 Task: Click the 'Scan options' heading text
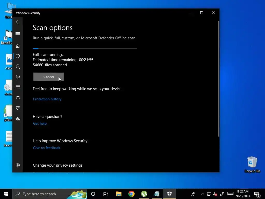tap(53, 28)
